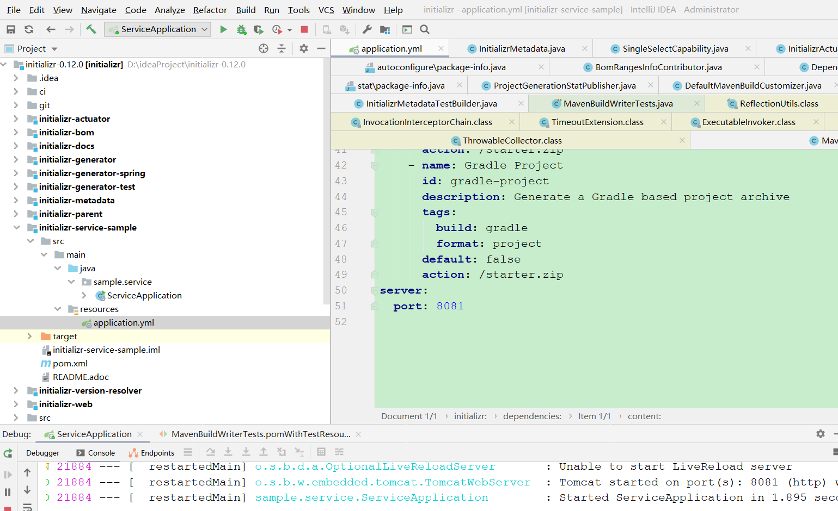The image size is (838, 511).
Task: Click Step Over debug icon
Action: (210, 452)
